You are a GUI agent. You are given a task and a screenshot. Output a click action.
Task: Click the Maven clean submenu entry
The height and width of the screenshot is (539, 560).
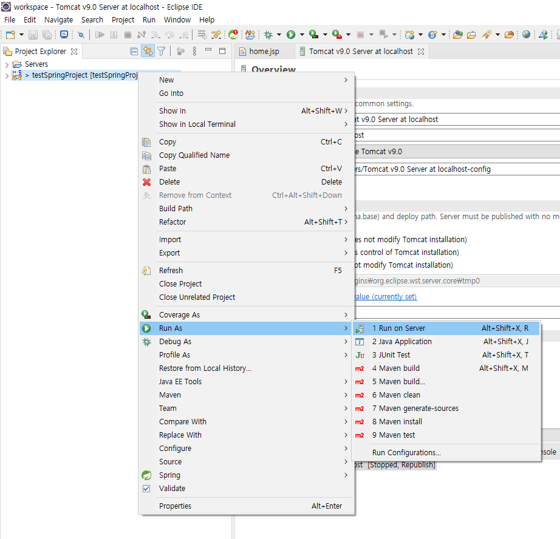(446, 395)
